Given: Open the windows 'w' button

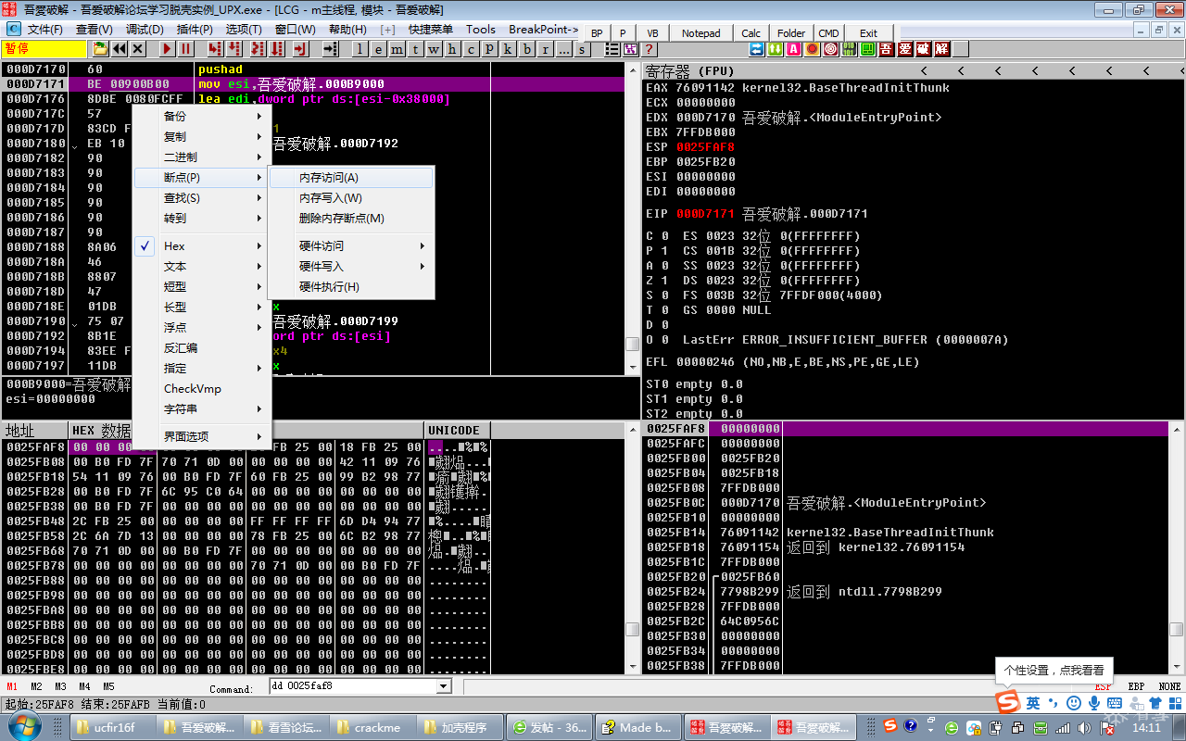Looking at the screenshot, I should coord(434,49).
